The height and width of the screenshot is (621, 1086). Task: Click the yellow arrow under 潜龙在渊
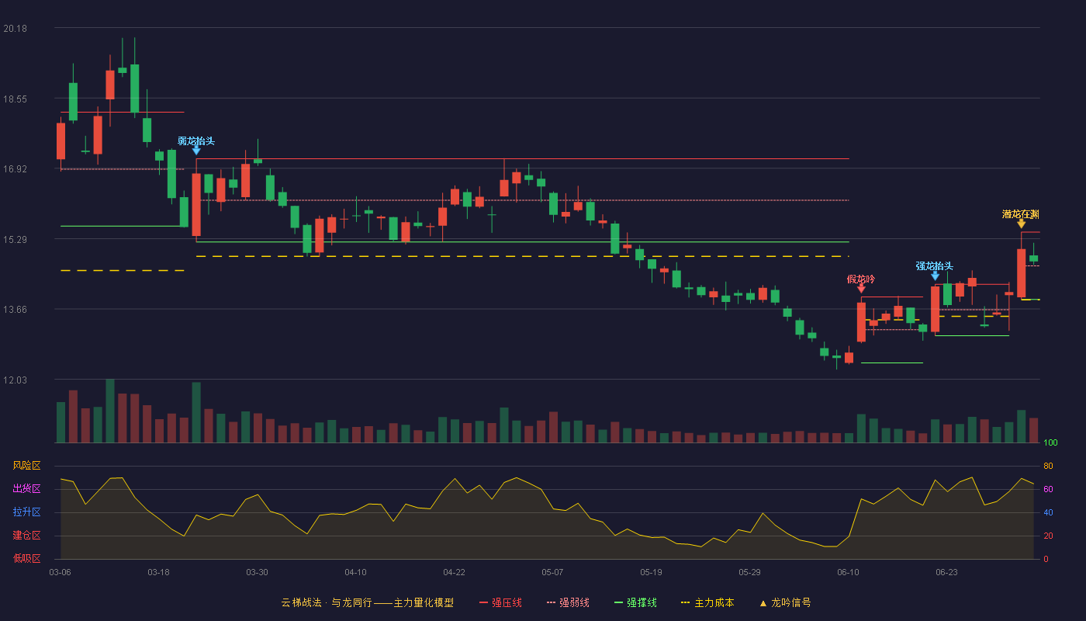click(1021, 224)
